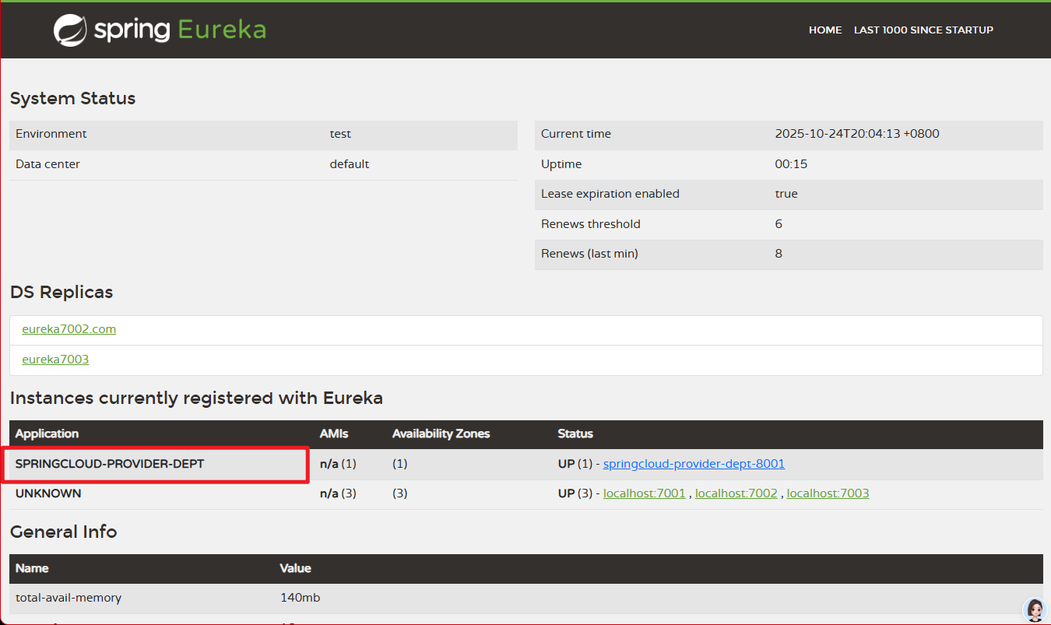Open the localhost:7001 instance link

645,493
